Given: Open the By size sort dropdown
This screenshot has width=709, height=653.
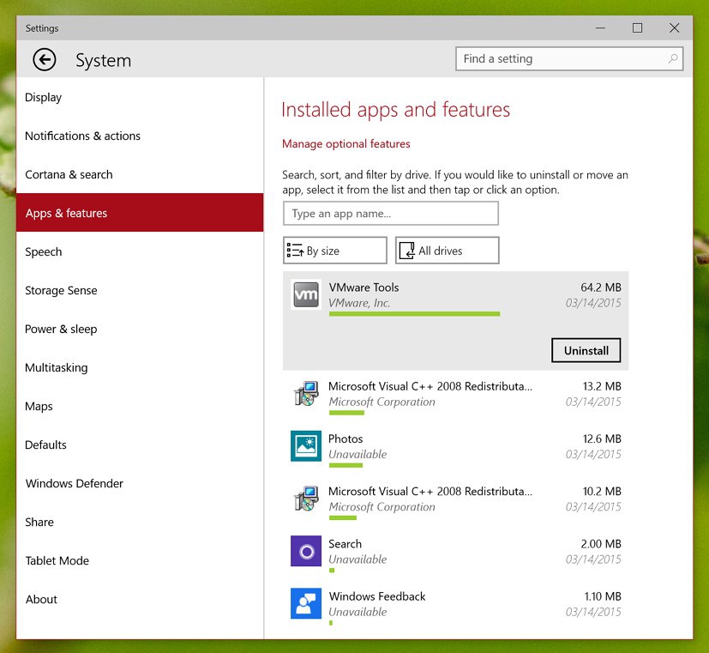Looking at the screenshot, I should (335, 251).
